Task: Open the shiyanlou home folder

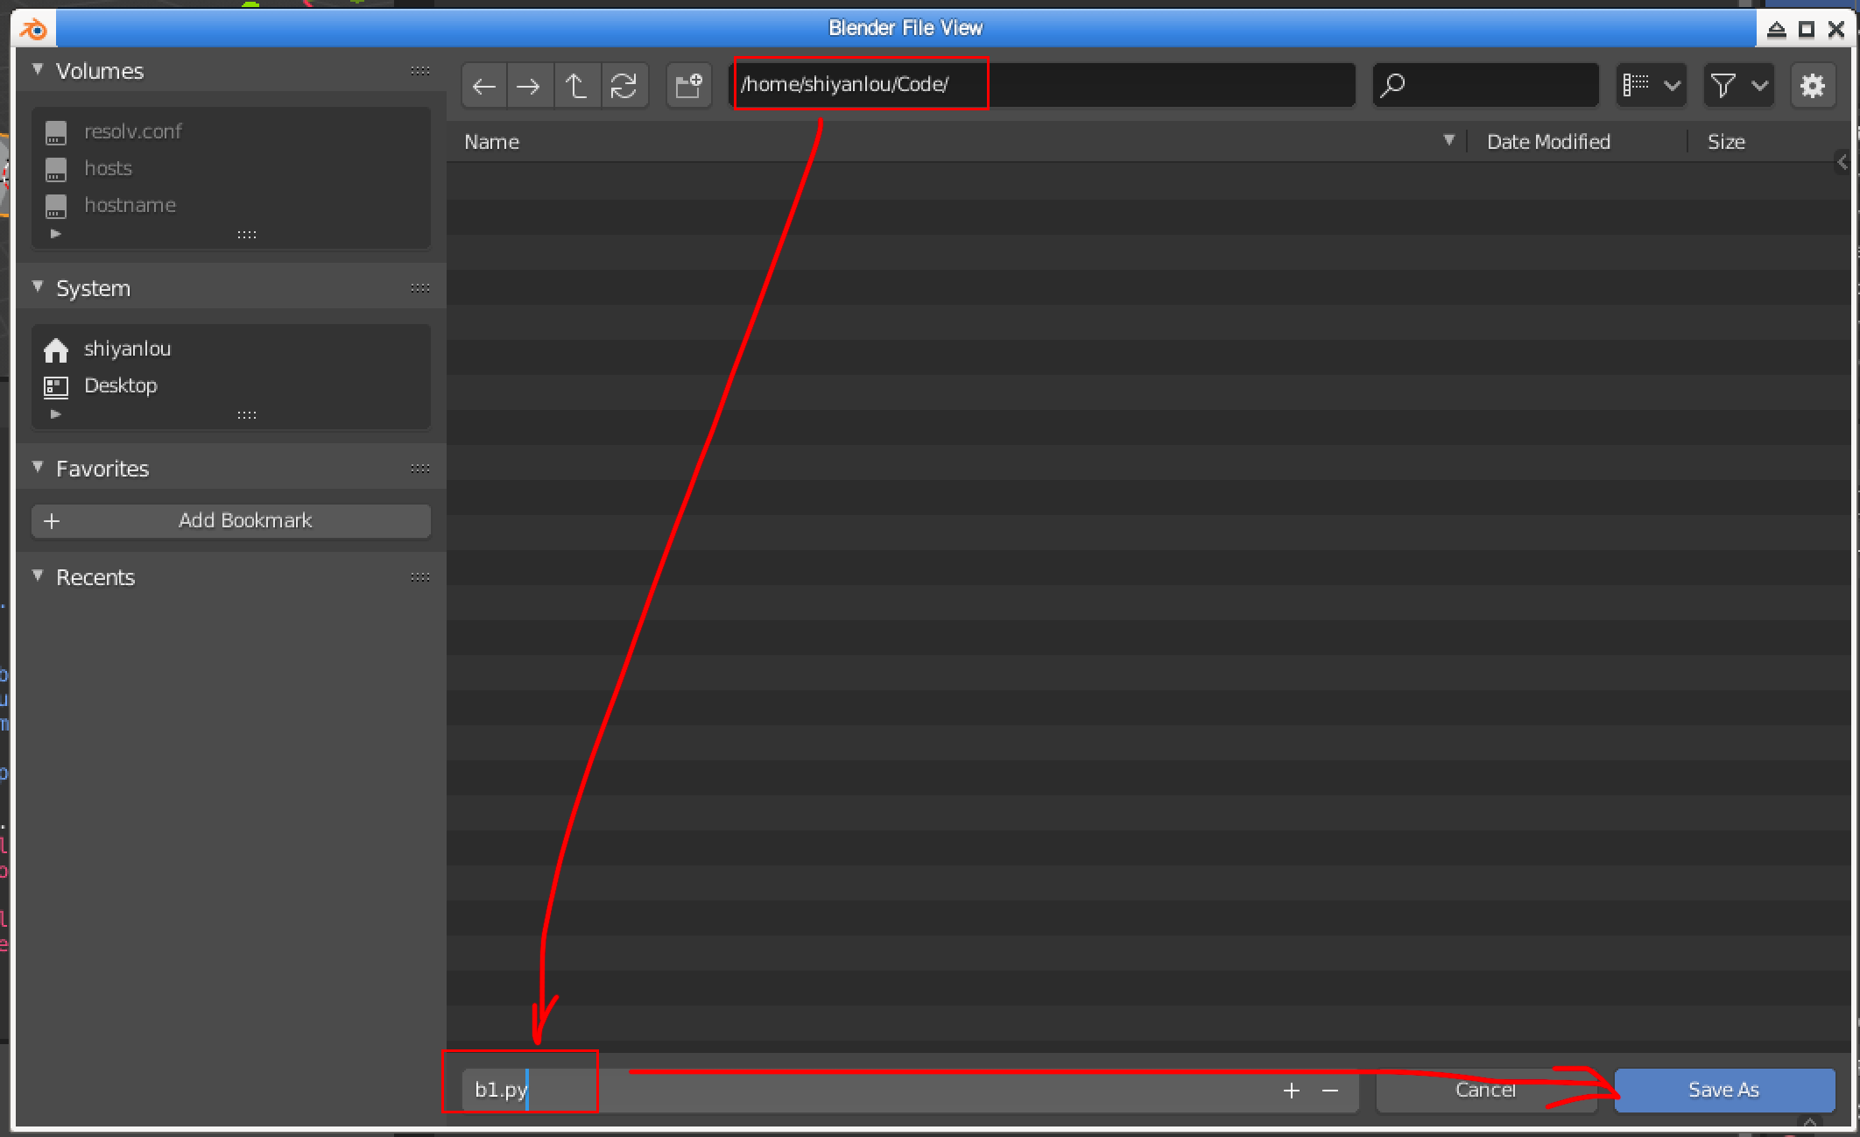Action: coord(231,349)
